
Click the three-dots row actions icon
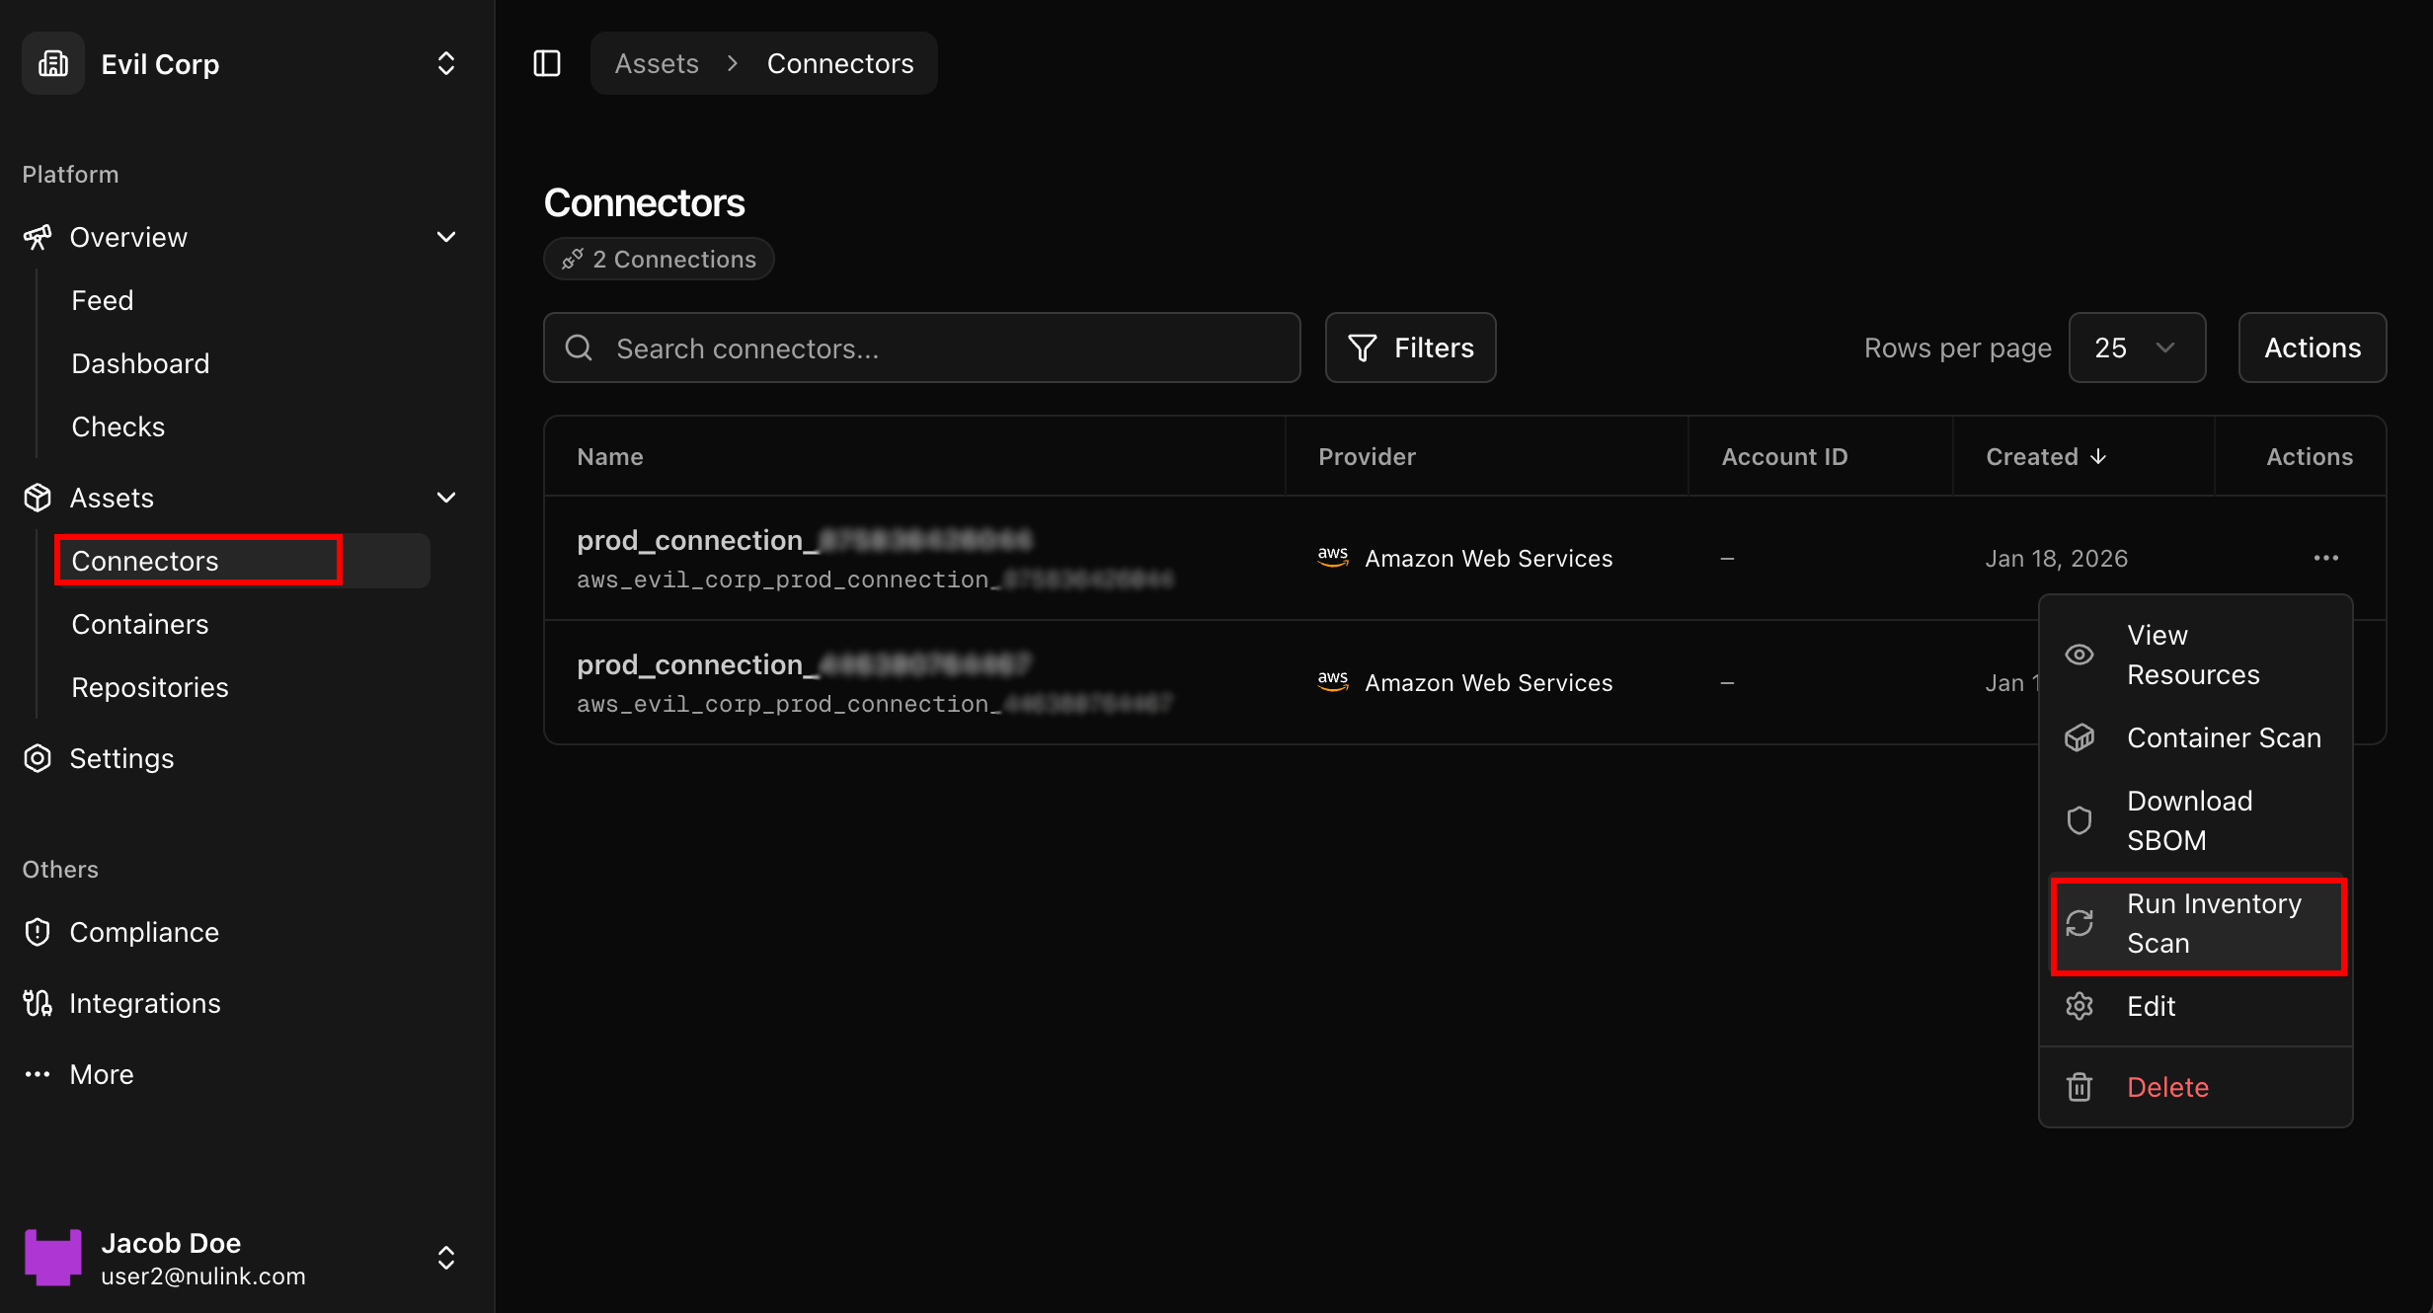[2325, 559]
